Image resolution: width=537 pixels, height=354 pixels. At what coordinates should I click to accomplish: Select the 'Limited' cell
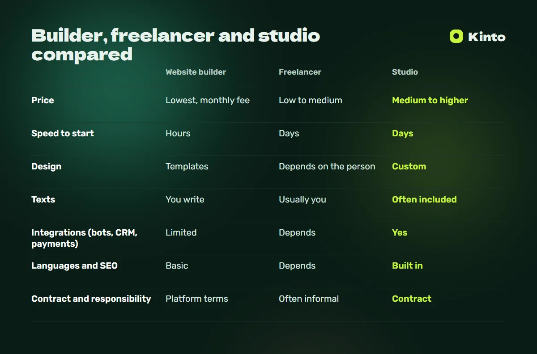[181, 232]
